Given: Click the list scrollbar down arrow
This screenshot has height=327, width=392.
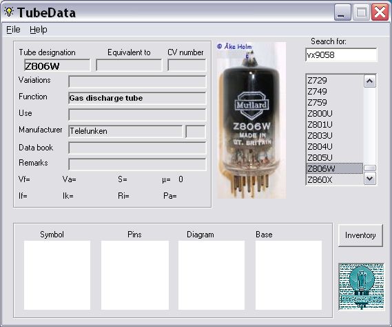Looking at the screenshot, I should [x=370, y=179].
